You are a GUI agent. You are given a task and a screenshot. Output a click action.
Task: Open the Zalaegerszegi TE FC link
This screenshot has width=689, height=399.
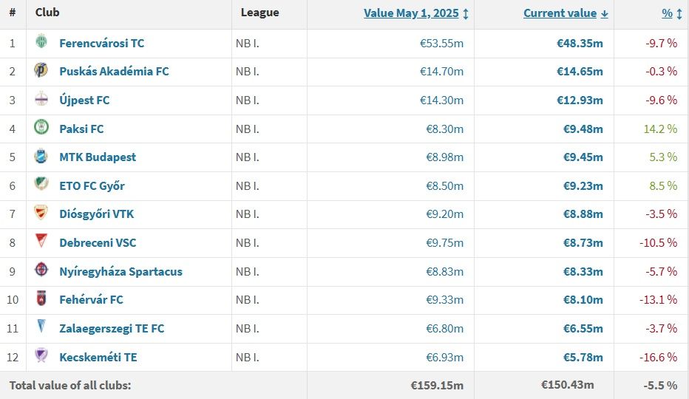pos(112,329)
